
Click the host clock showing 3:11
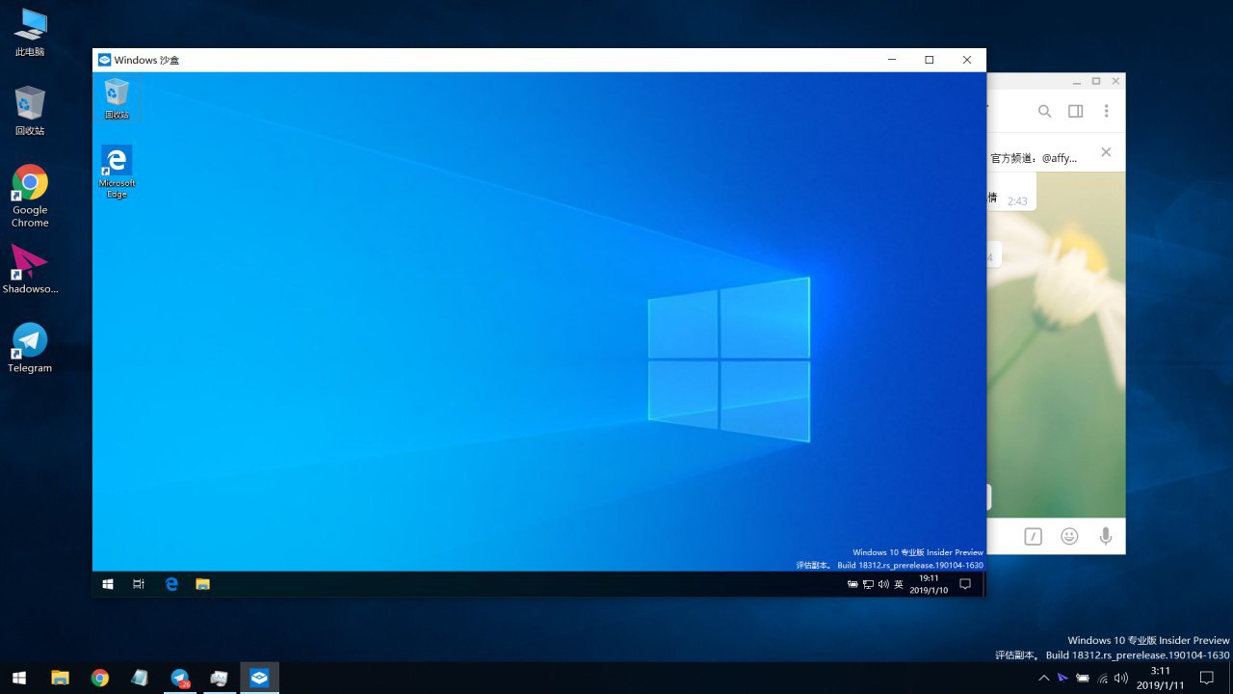(x=1160, y=678)
